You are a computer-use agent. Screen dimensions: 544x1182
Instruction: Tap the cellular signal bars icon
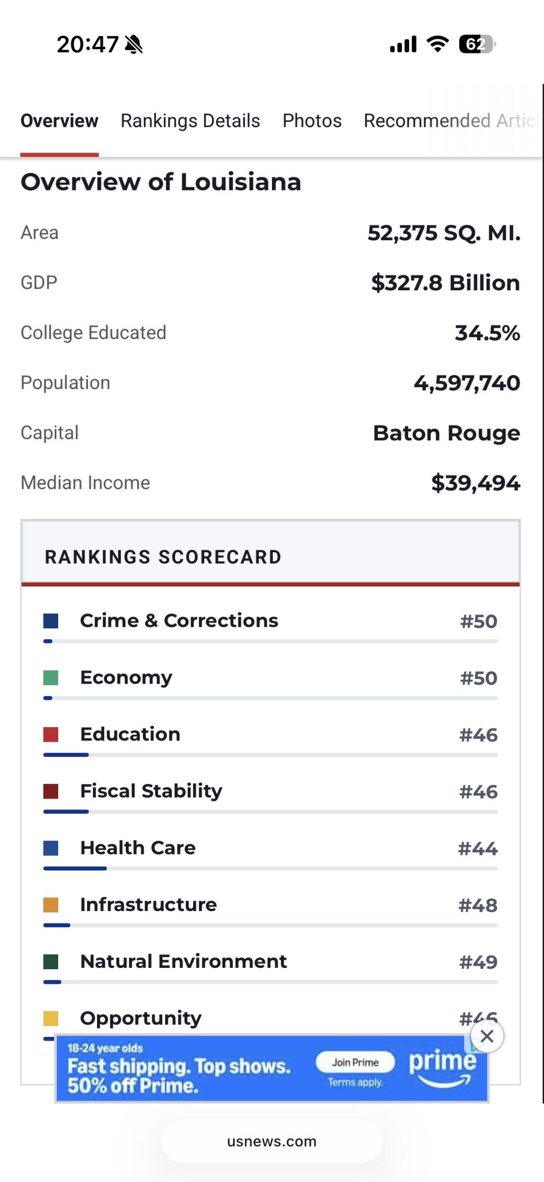pos(403,44)
